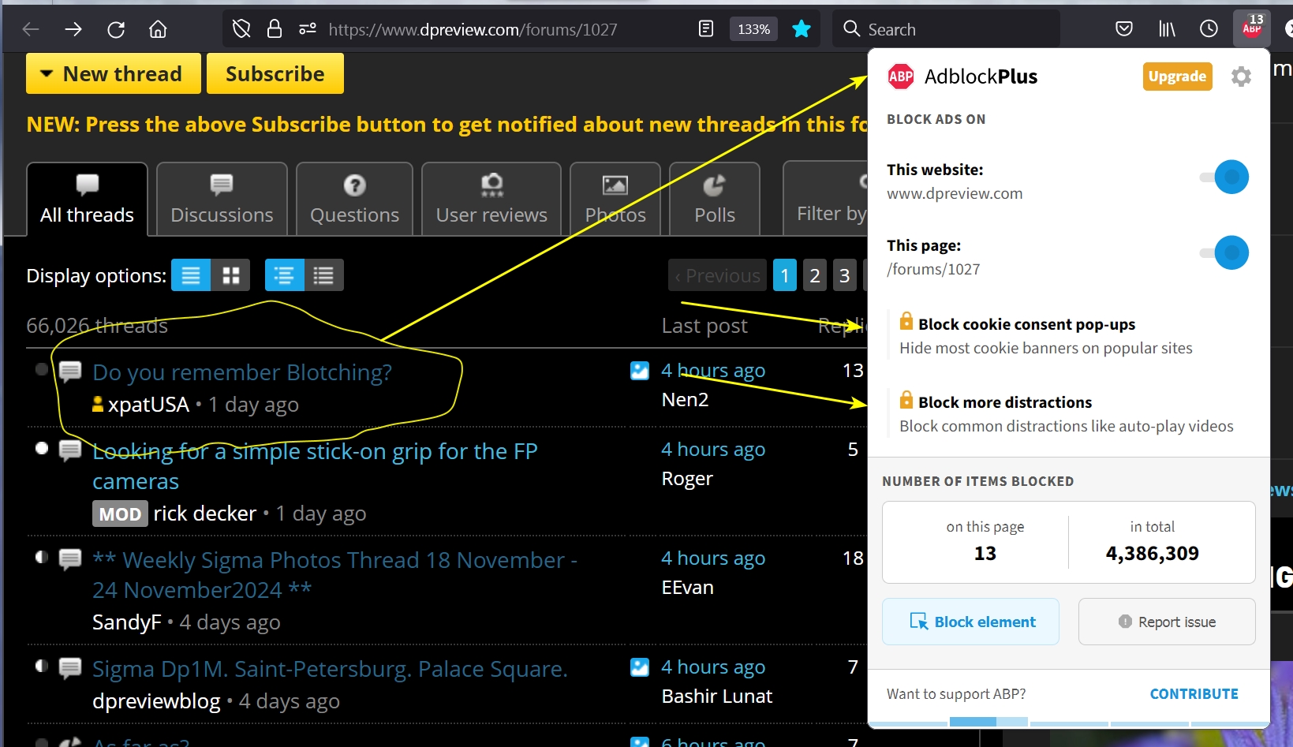This screenshot has width=1293, height=747.
Task: Enable Block cookie consent pop-ups option
Action: pos(1026,324)
